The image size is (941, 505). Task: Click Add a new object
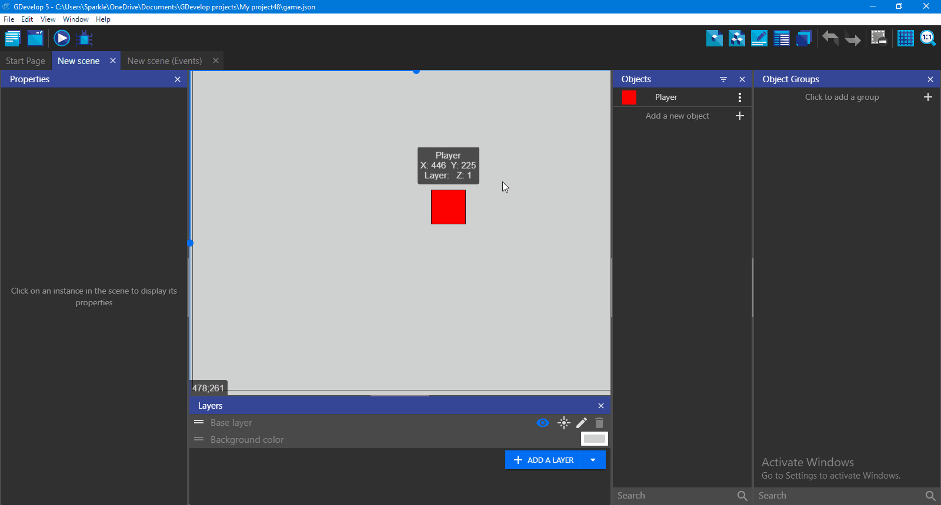coord(678,116)
